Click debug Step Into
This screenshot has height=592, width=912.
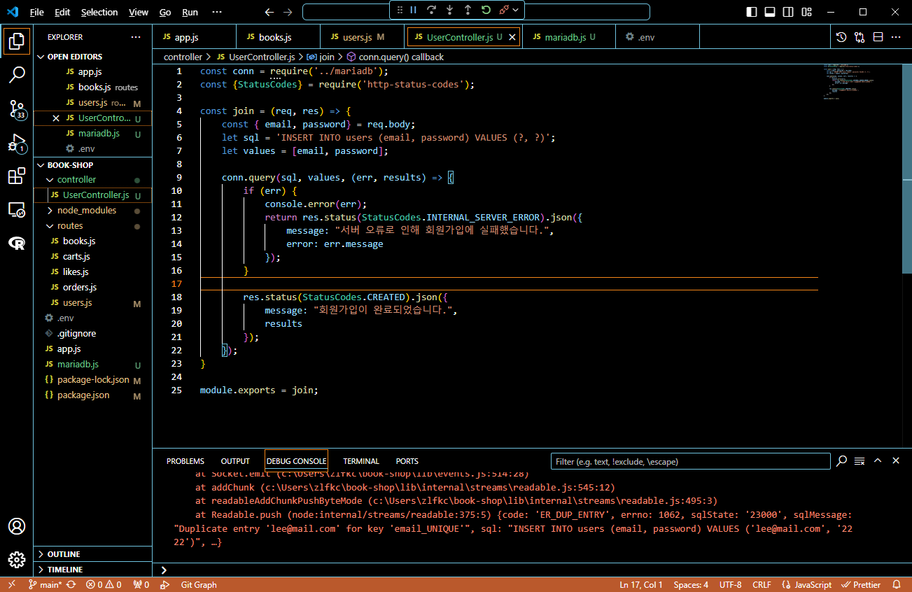coord(450,10)
